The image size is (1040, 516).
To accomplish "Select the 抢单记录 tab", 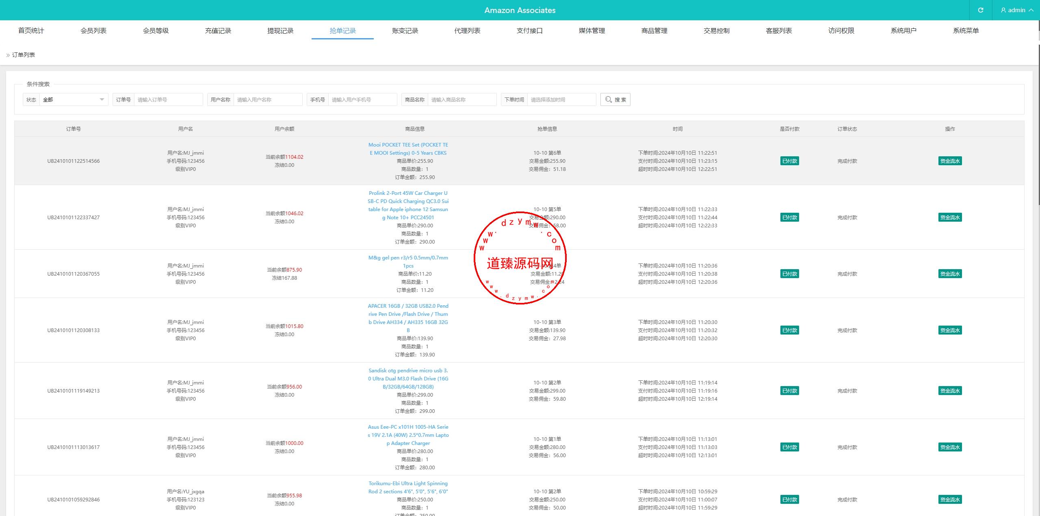I will tap(342, 30).
